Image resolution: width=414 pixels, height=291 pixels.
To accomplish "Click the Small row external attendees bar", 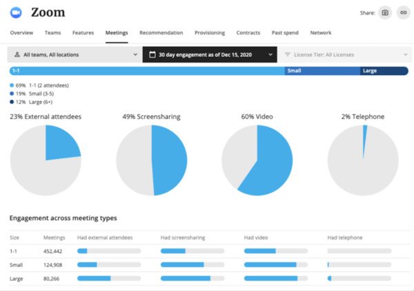I will click(x=109, y=265).
